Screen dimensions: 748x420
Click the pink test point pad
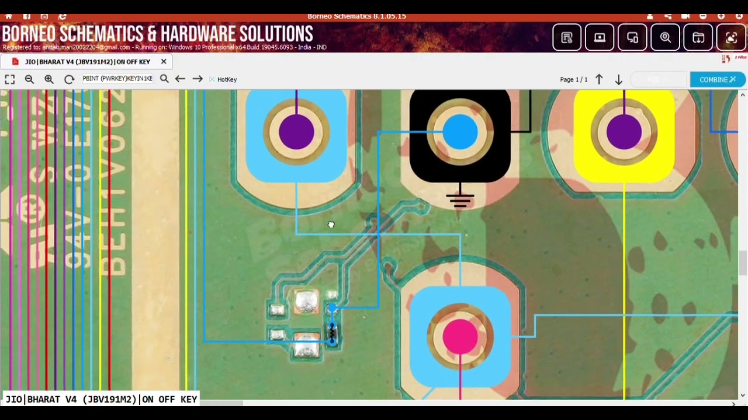pyautogui.click(x=460, y=337)
